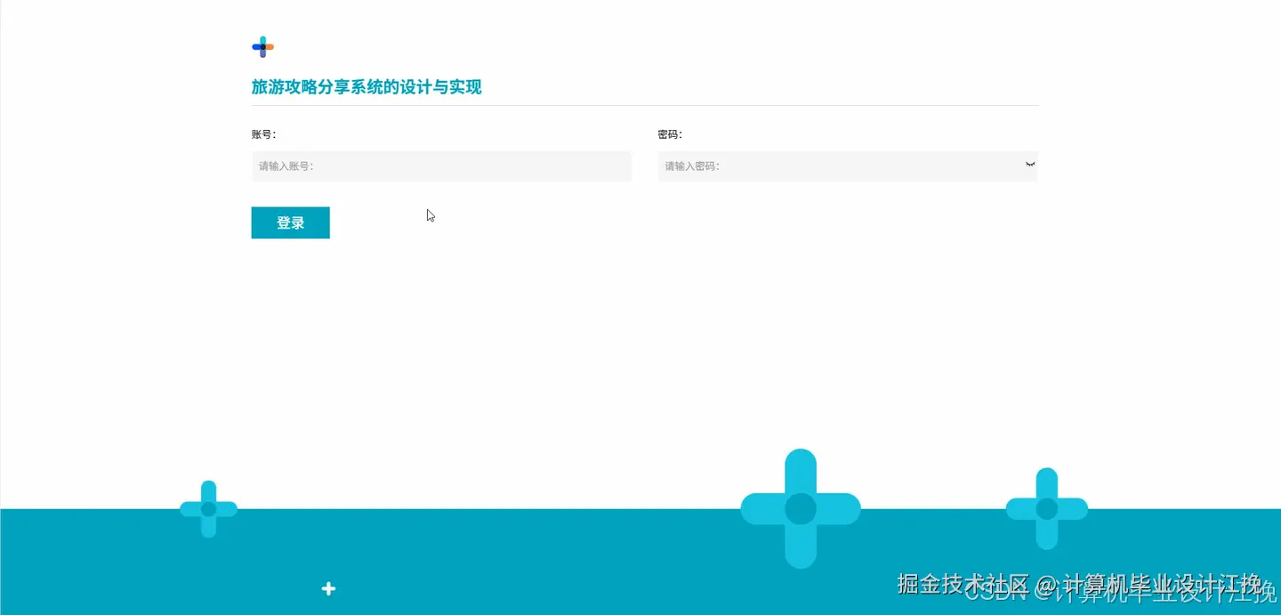This screenshot has height=615, width=1281.
Task: Click the 账号 account input field
Action: click(x=442, y=166)
